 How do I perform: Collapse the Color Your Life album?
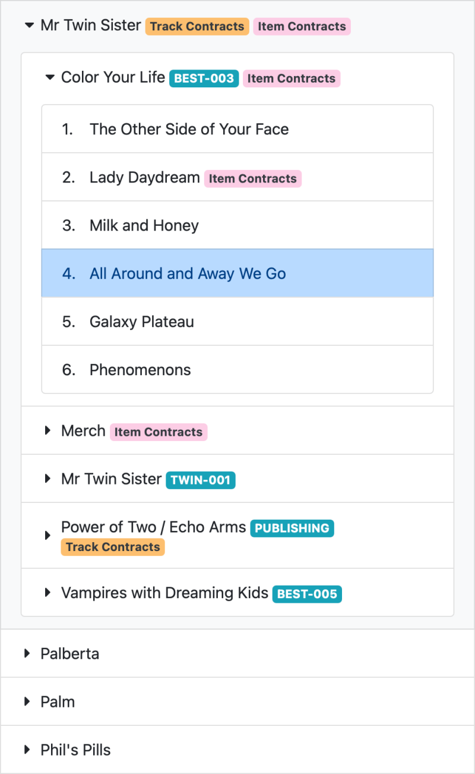click(x=49, y=77)
